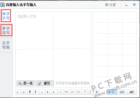The image size is (140, 98).
Task: Minimize the handwriting input window
Action: click(x=126, y=5)
